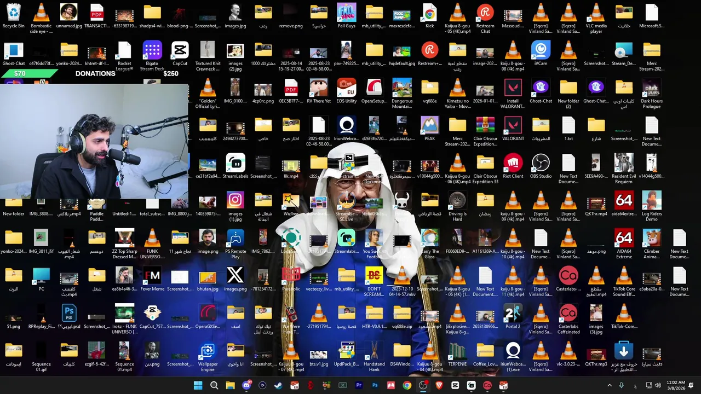Launch Riot Client from desktop

pos(513,166)
